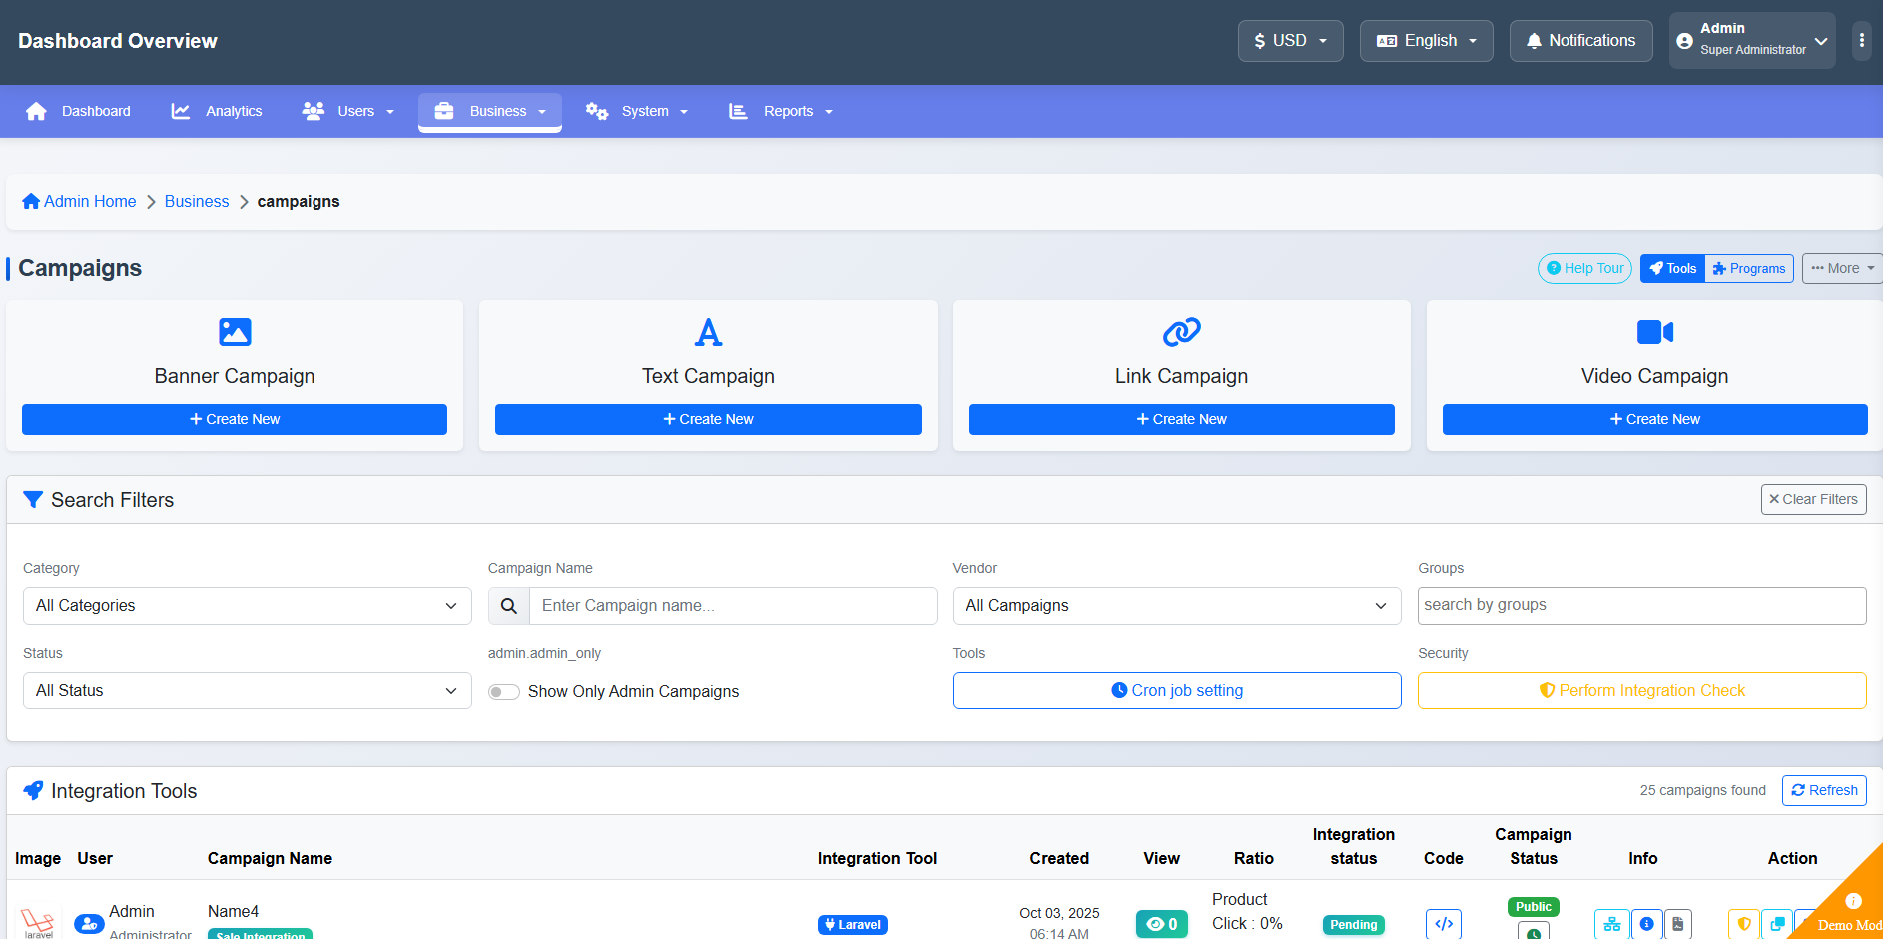Toggle Show Only Admin Campaigns switch
This screenshot has height=939, width=1883.
coord(504,692)
